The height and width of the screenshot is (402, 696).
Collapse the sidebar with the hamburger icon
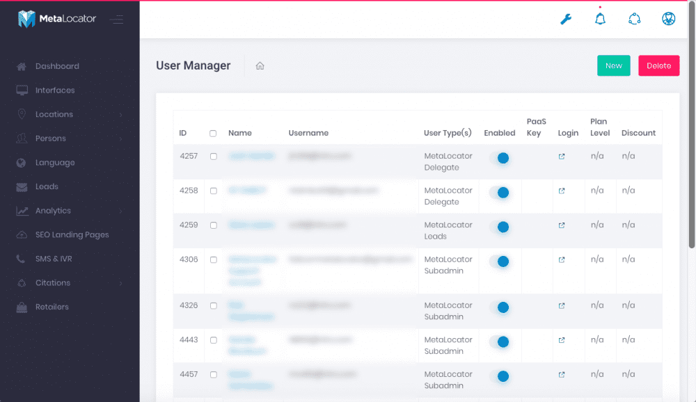tap(117, 19)
